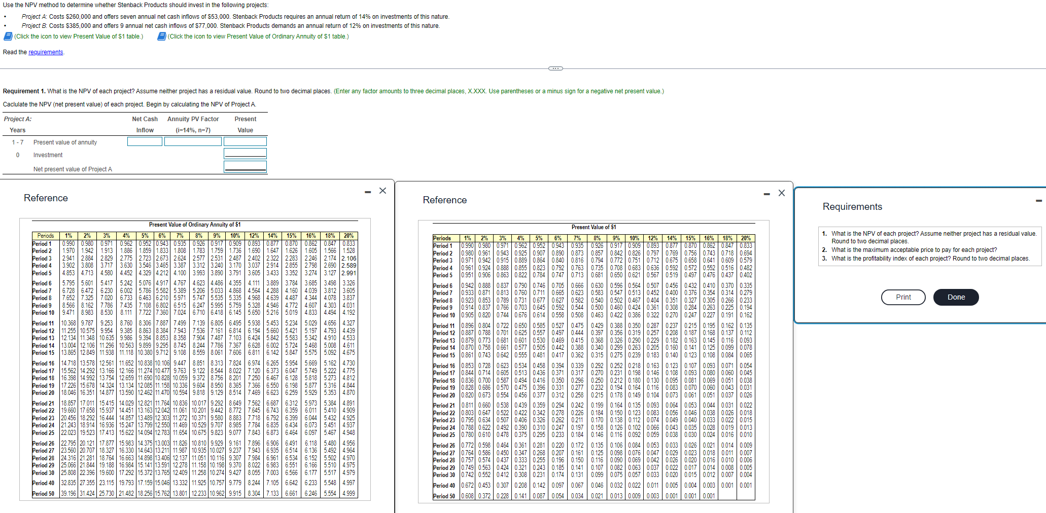1046x513 pixels.
Task: Expand the ellipsis handle on the divider
Action: point(555,68)
